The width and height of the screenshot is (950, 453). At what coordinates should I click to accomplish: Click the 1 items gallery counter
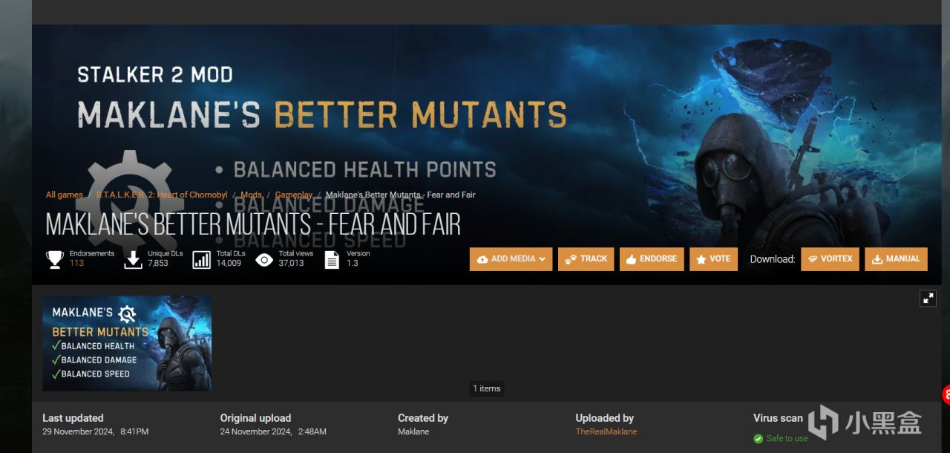coord(487,388)
